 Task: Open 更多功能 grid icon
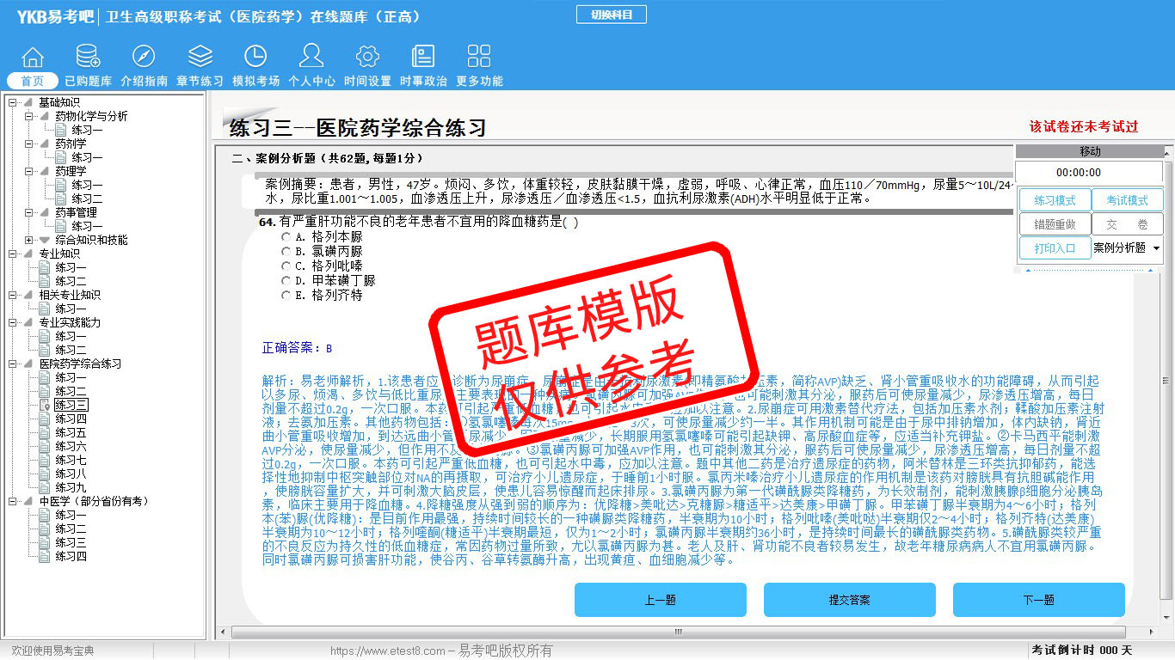point(479,58)
